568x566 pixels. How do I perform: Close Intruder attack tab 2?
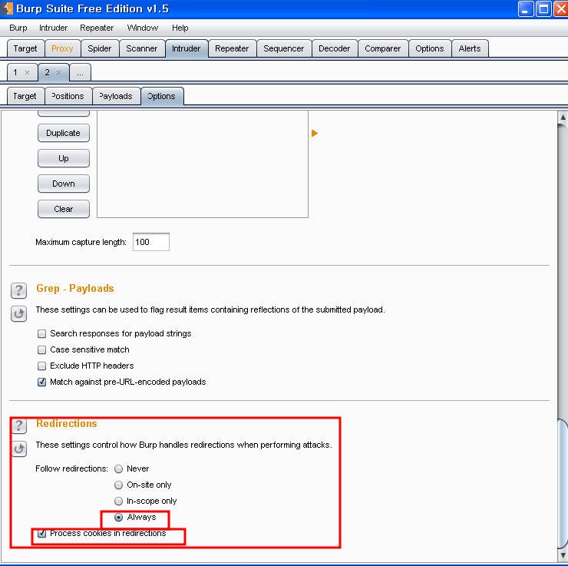pos(58,72)
